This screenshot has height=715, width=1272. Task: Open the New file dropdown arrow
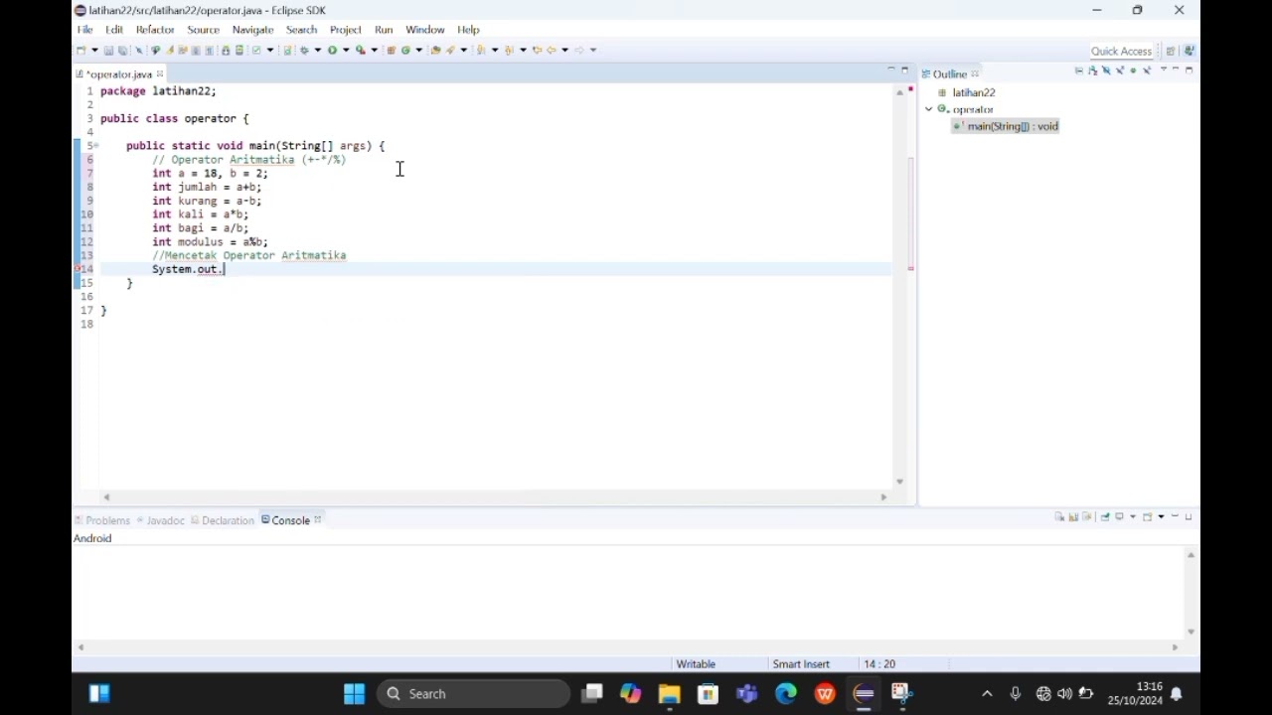pyautogui.click(x=94, y=50)
